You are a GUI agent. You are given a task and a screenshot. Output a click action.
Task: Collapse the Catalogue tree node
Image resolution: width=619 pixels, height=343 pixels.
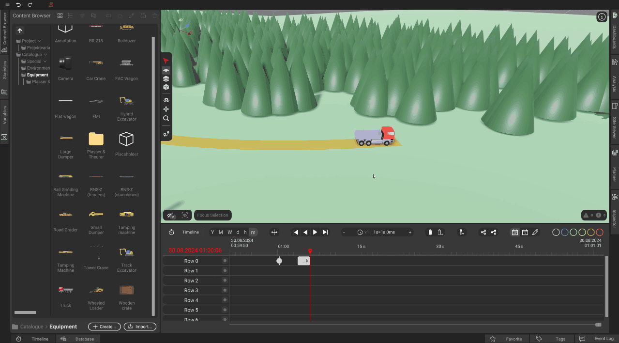click(x=45, y=55)
